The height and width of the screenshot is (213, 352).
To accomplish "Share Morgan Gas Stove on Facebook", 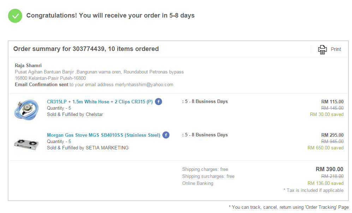I will point(166,135).
